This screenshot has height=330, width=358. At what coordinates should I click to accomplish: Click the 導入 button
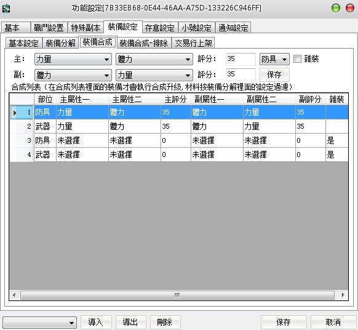(x=96, y=322)
